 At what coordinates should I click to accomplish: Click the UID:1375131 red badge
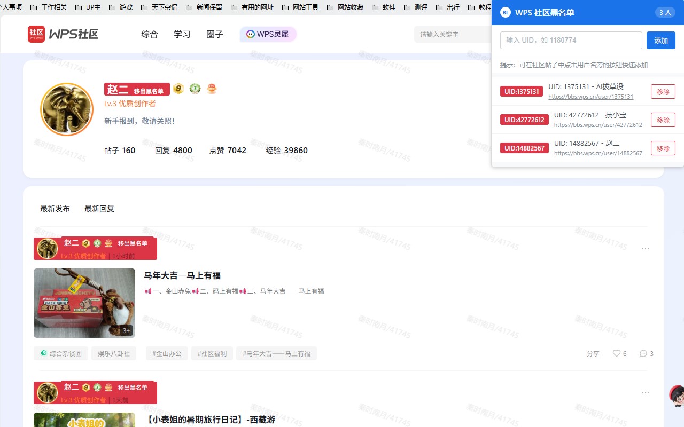522,92
